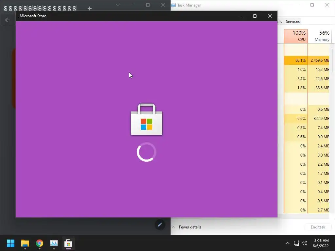This screenshot has height=251, width=335.
Task: Show hidden system tray icons
Action: point(288,243)
